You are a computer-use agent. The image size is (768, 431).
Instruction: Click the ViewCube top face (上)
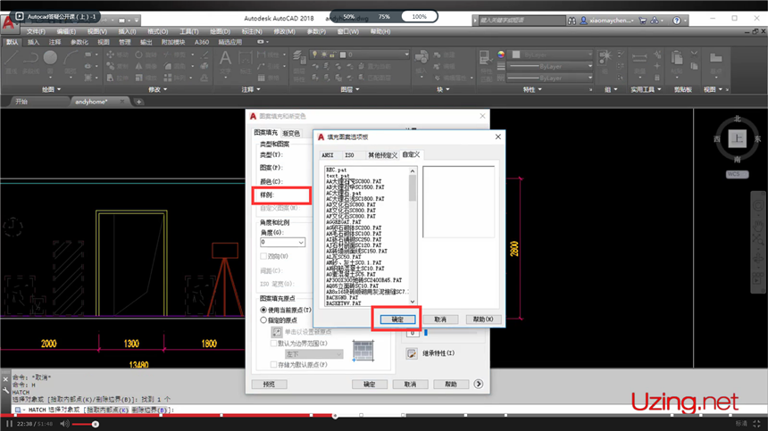737,138
